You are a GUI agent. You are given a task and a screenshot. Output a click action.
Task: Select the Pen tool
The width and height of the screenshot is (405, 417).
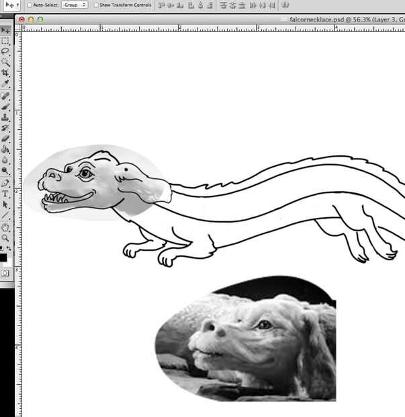tap(5, 183)
